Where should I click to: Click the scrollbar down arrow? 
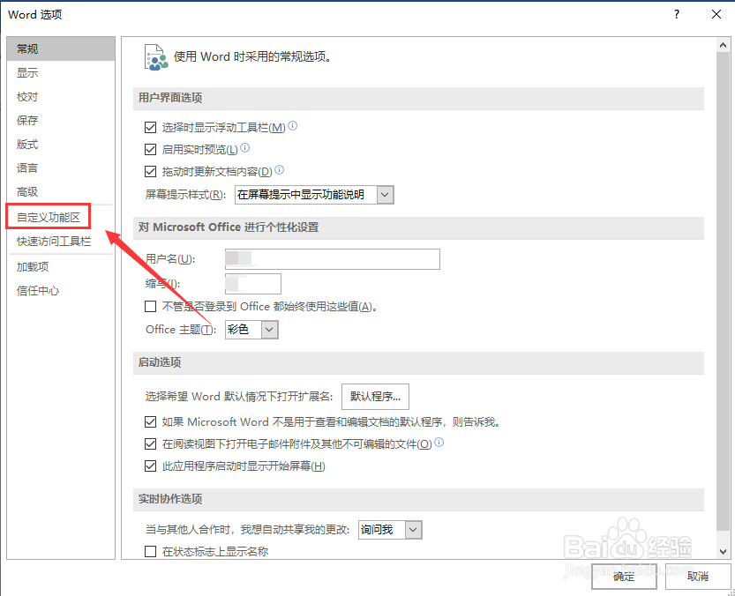click(723, 552)
